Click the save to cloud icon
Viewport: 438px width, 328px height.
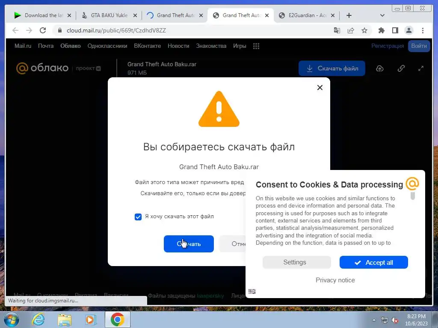[x=380, y=68]
